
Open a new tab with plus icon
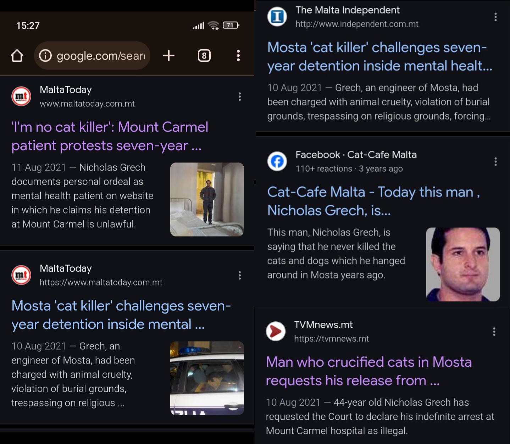[x=169, y=56]
